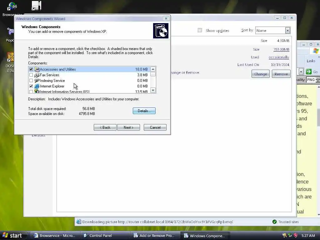This screenshot has height=240, width=320.
Task: Click the taskbar clock showing 5:27 AM
Action: tap(308, 236)
